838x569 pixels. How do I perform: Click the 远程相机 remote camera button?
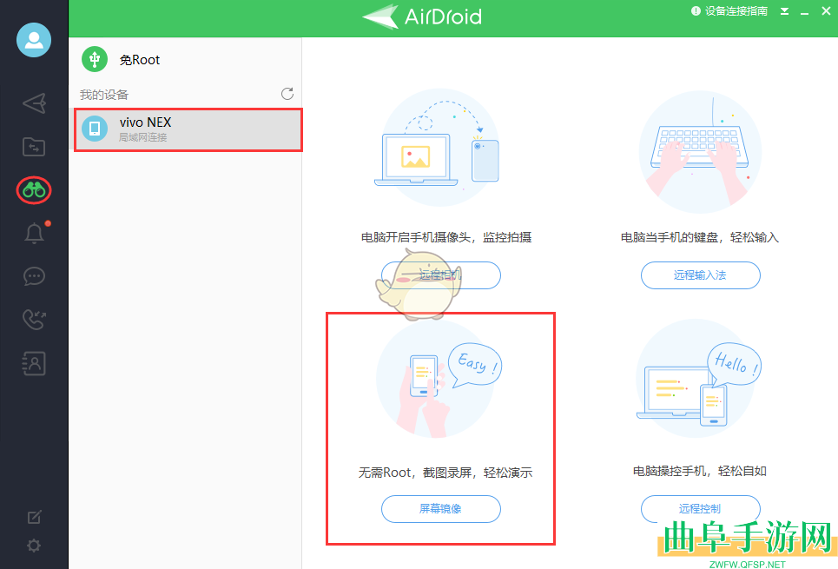pos(441,275)
